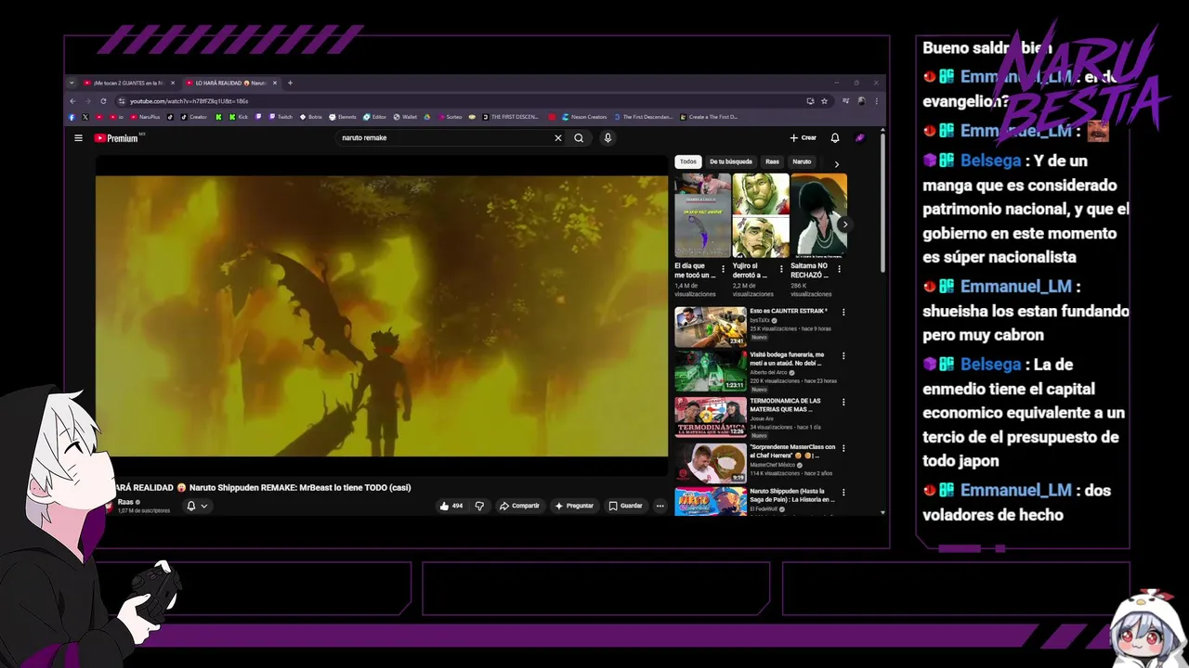Open the account avatar menu
Screen dimensions: 1189x668
click(x=860, y=138)
